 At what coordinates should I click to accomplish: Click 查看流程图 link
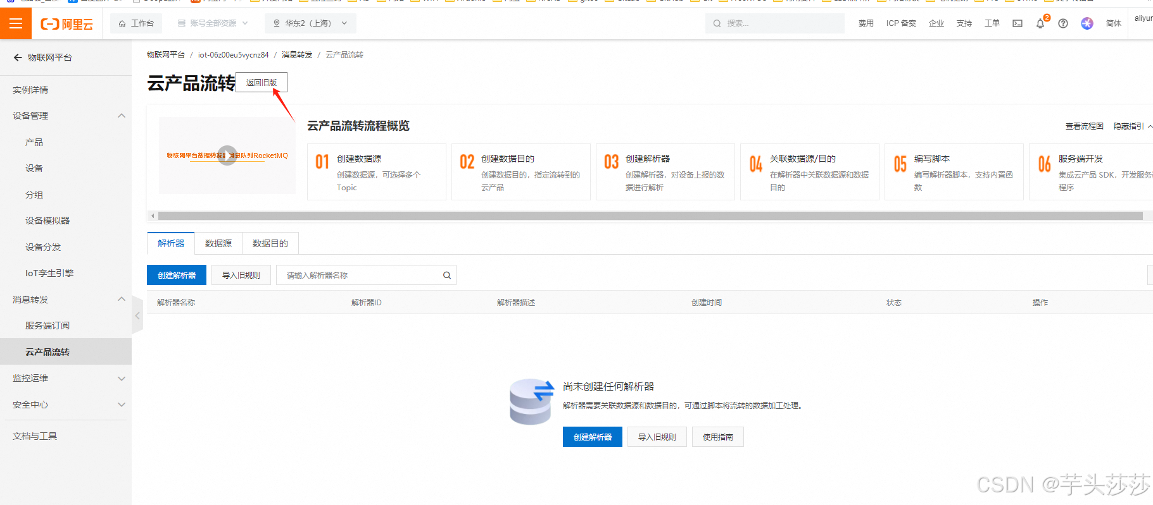point(1084,126)
